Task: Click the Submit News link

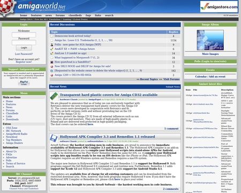Action: (x=172, y=87)
